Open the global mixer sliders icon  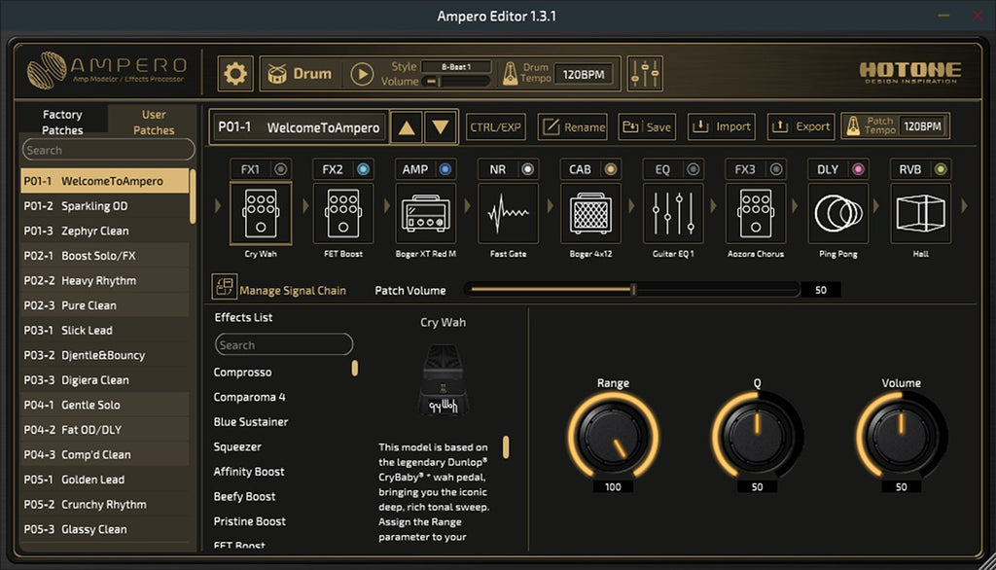[x=645, y=74]
